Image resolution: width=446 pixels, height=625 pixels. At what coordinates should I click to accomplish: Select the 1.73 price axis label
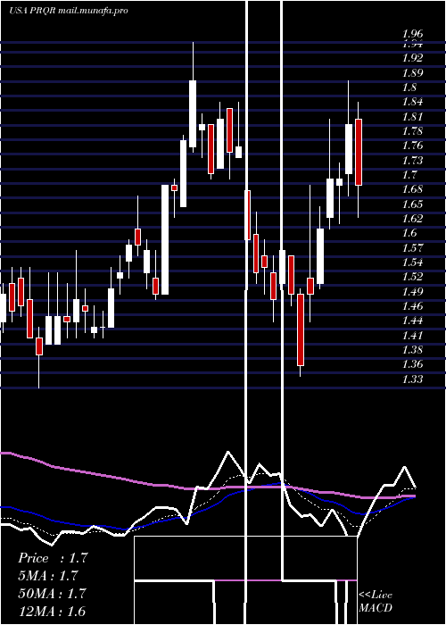(x=412, y=160)
